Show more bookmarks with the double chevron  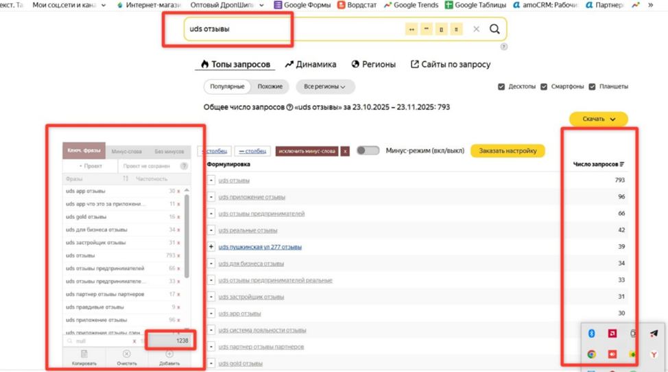[651, 5]
